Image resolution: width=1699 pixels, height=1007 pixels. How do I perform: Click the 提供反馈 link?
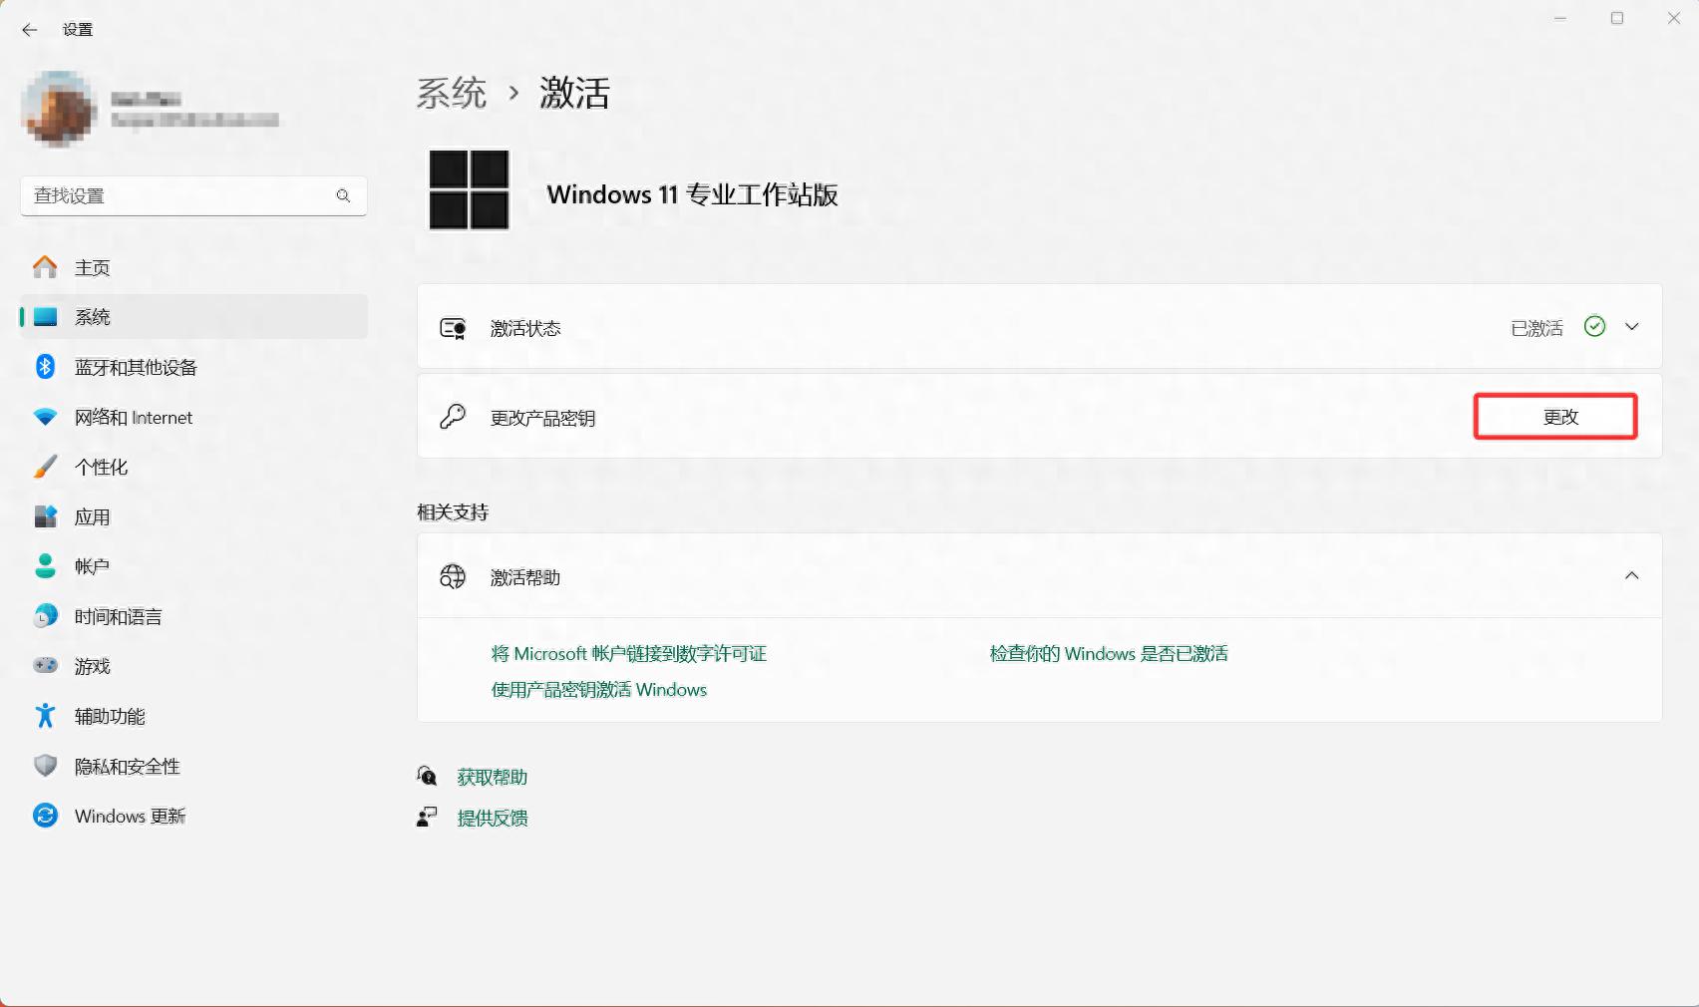[493, 818]
